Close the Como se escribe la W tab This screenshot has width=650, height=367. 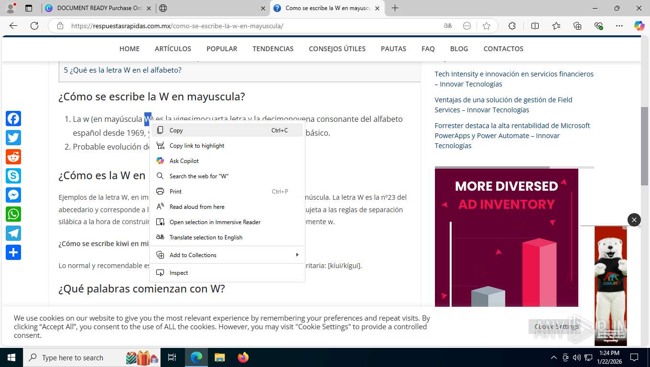tap(377, 8)
